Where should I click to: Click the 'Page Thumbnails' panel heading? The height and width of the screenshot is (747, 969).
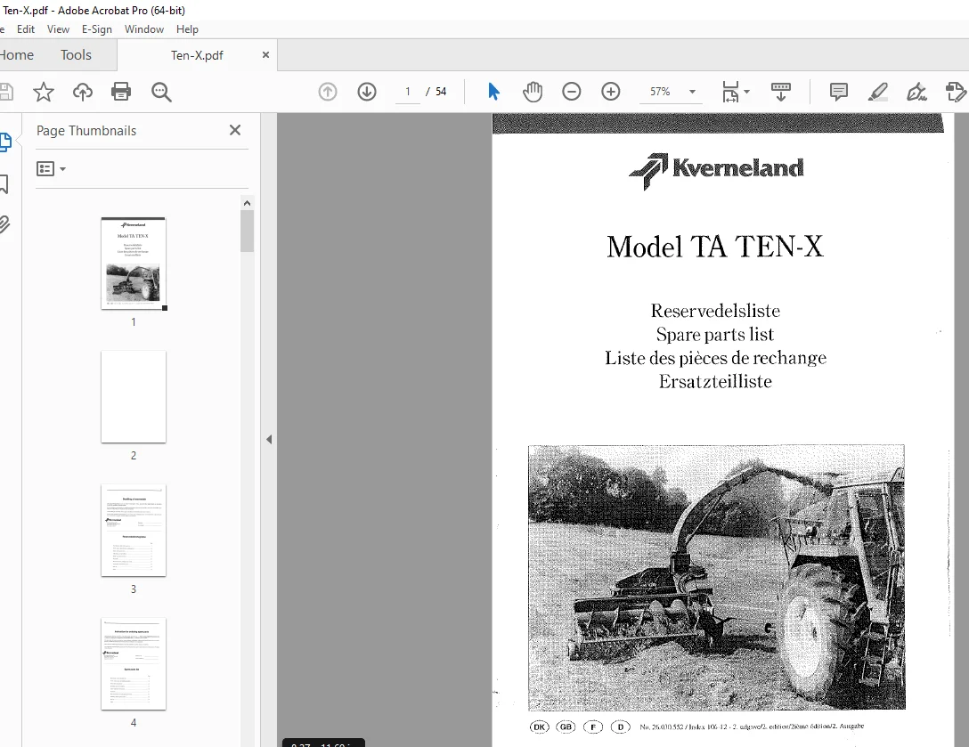(x=86, y=130)
